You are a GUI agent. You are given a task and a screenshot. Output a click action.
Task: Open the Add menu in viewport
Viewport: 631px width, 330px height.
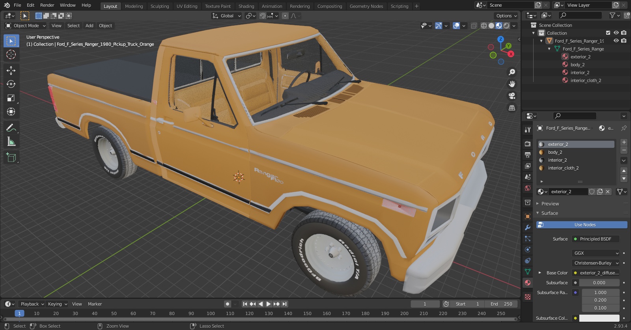90,26
